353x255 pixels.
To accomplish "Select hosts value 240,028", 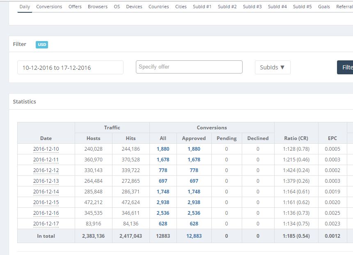I will coord(94,149).
